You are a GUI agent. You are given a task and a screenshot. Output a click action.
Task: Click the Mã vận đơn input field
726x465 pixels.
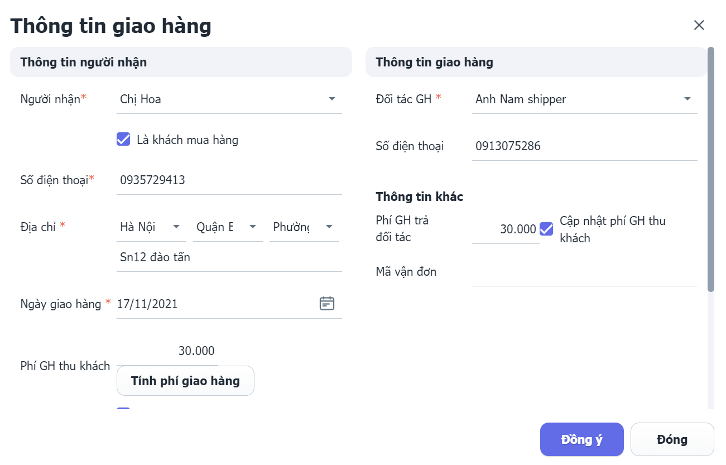(584, 272)
